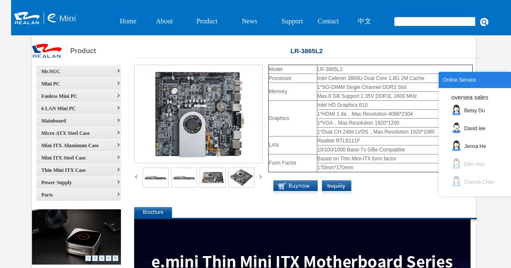
Task: Open the Contact page
Action: (x=328, y=21)
